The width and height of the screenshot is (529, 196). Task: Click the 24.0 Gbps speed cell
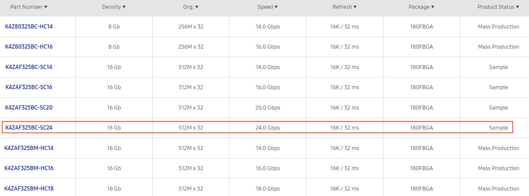pos(268,128)
